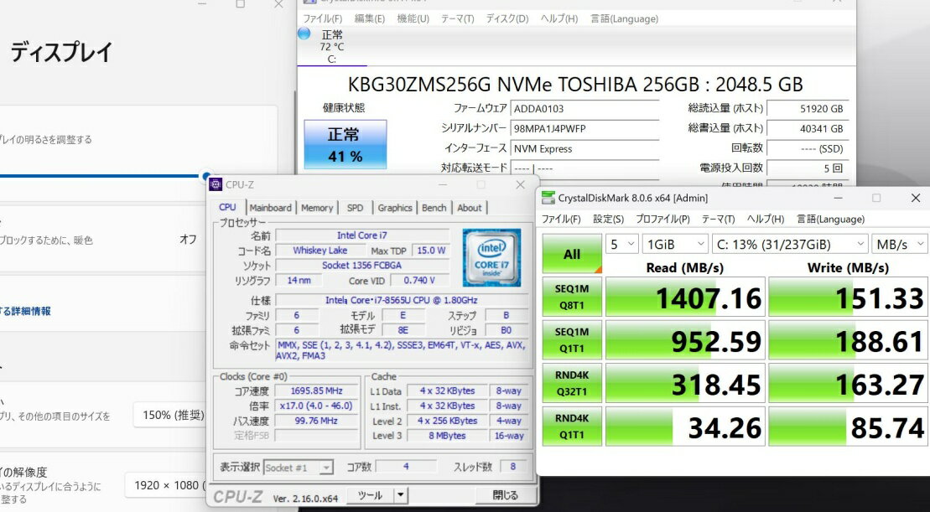The image size is (930, 512).
Task: Start the SEQ1M Q8T1 benchmark test
Action: 572,297
